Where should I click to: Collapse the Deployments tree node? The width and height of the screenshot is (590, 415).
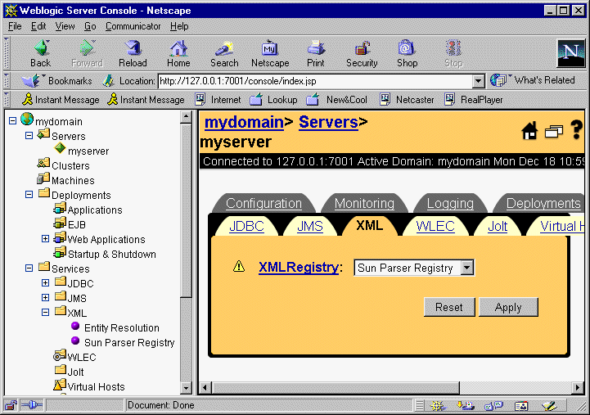pos(29,195)
